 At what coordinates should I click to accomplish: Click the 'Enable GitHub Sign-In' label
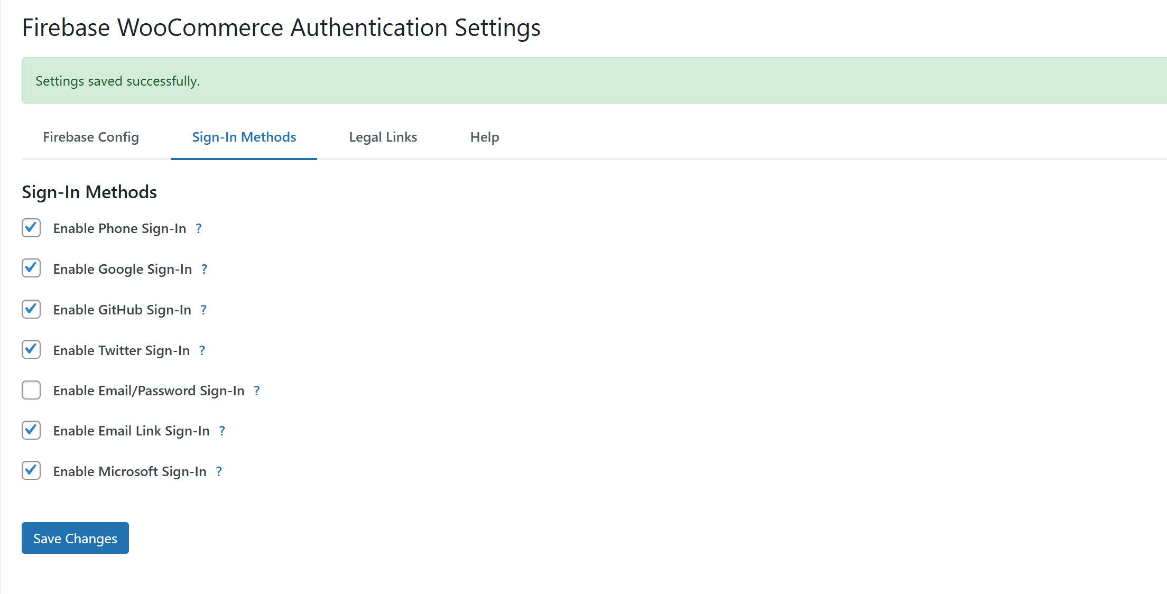tap(122, 310)
